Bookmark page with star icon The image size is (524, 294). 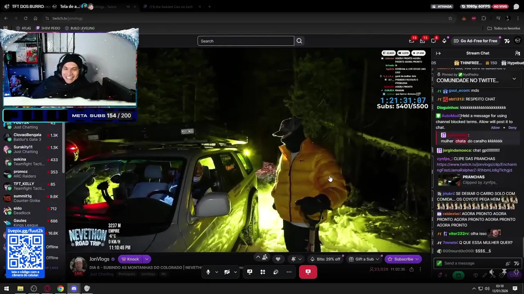tap(450, 18)
